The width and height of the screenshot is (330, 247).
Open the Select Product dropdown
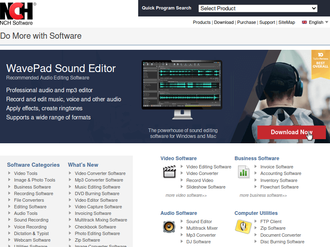click(258, 8)
